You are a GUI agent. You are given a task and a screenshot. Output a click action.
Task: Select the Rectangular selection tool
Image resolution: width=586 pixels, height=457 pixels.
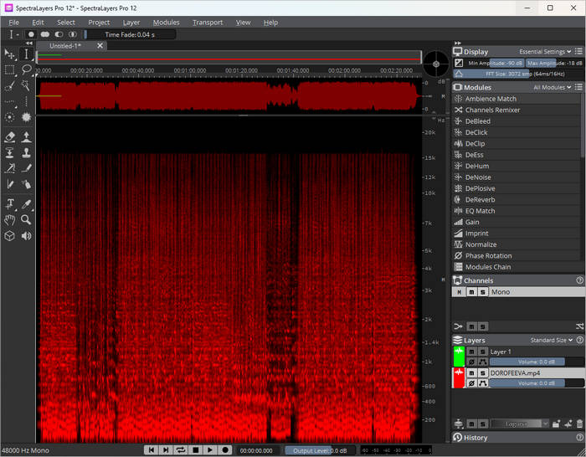(x=10, y=69)
